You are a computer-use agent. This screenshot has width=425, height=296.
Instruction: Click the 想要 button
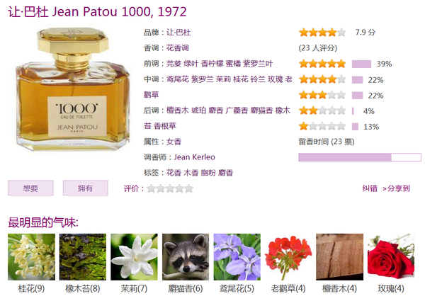pyautogui.click(x=30, y=188)
